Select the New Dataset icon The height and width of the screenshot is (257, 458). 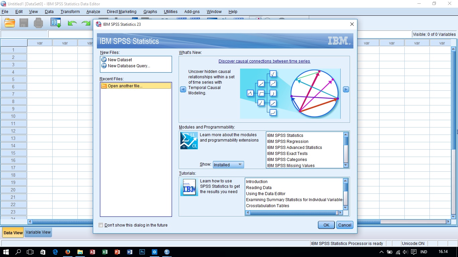pos(104,60)
